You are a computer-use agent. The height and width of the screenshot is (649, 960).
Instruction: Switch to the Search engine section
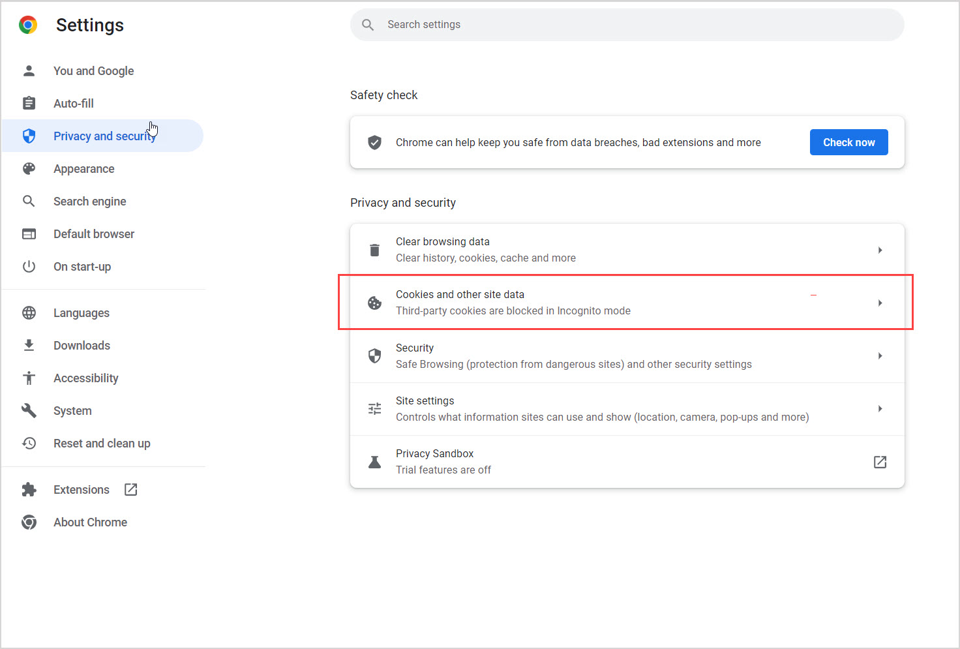click(90, 201)
